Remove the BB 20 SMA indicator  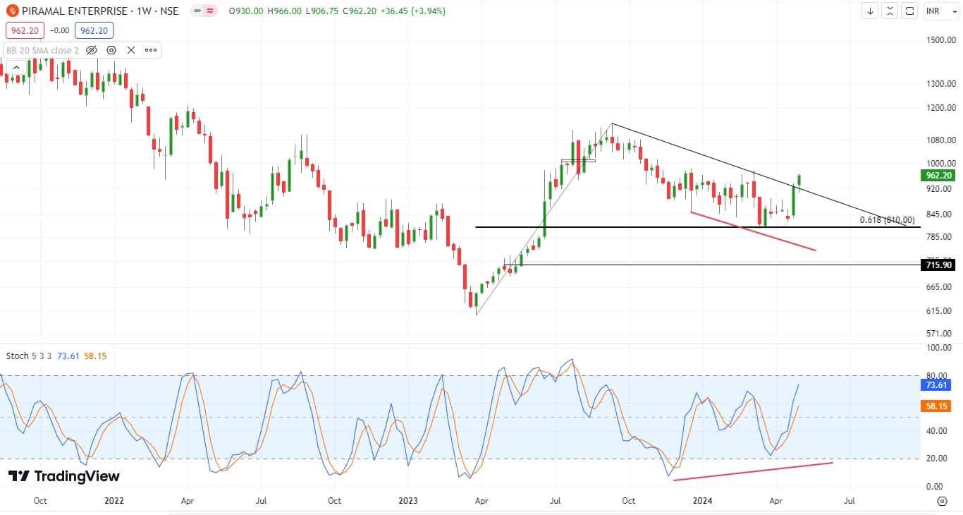(131, 50)
